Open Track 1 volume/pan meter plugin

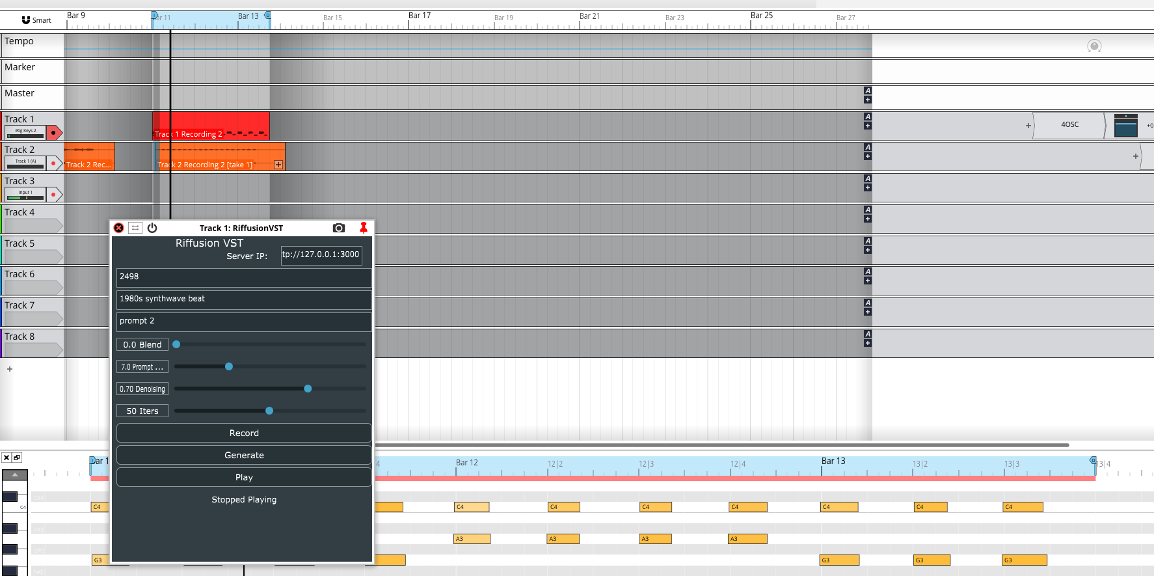[1126, 125]
